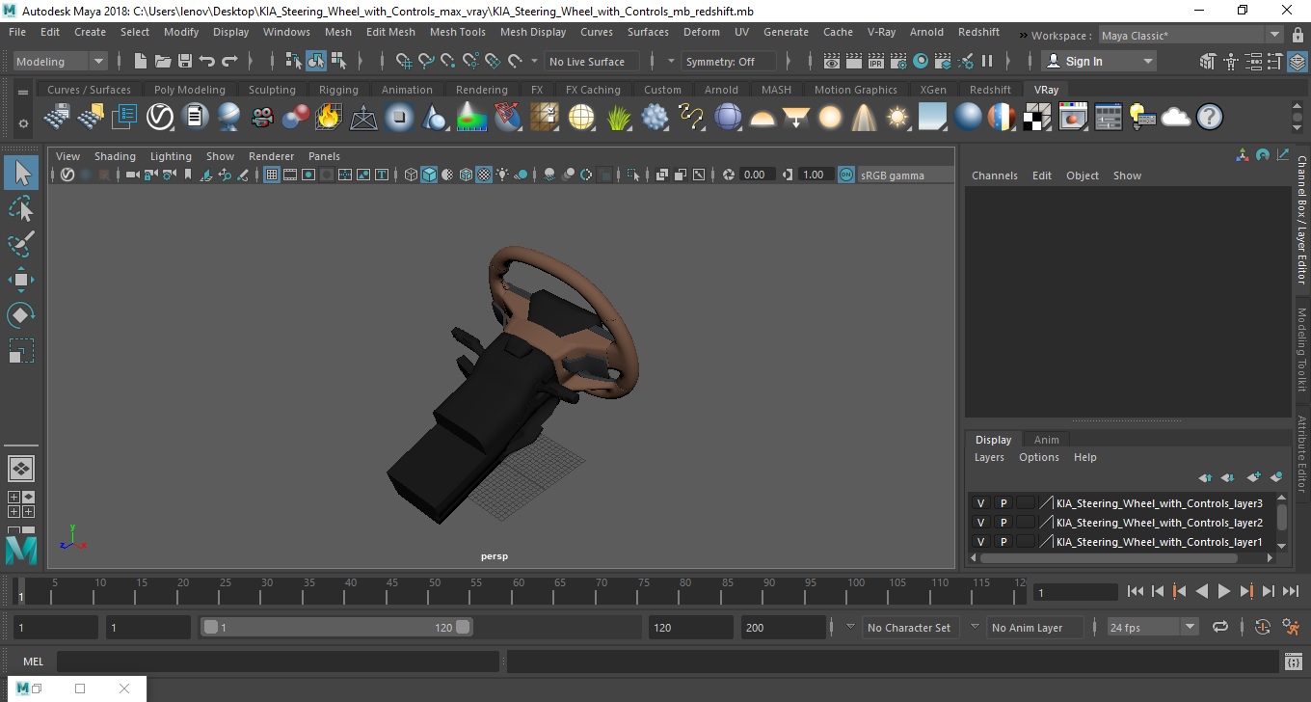Activate the Paint Selection tool
The height and width of the screenshot is (702, 1311).
pyautogui.click(x=21, y=244)
